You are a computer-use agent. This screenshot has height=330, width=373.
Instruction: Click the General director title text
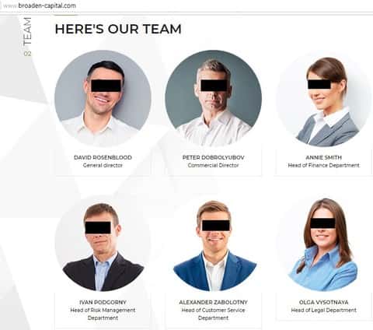click(x=103, y=165)
